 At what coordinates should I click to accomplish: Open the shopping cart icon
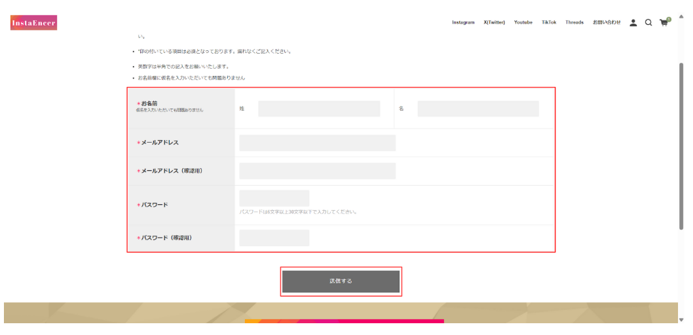[x=664, y=23]
